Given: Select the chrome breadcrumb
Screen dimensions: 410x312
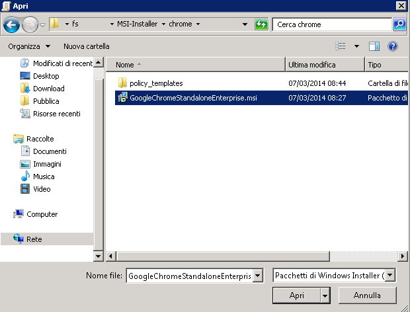Looking at the screenshot, I should pos(181,24).
